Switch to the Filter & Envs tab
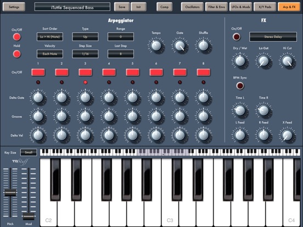This screenshot has width=303, height=227. pyautogui.click(x=216, y=7)
